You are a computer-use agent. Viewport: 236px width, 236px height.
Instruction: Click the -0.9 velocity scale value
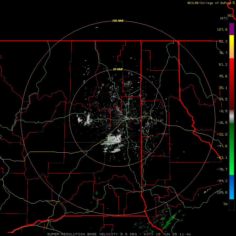[x=223, y=111]
